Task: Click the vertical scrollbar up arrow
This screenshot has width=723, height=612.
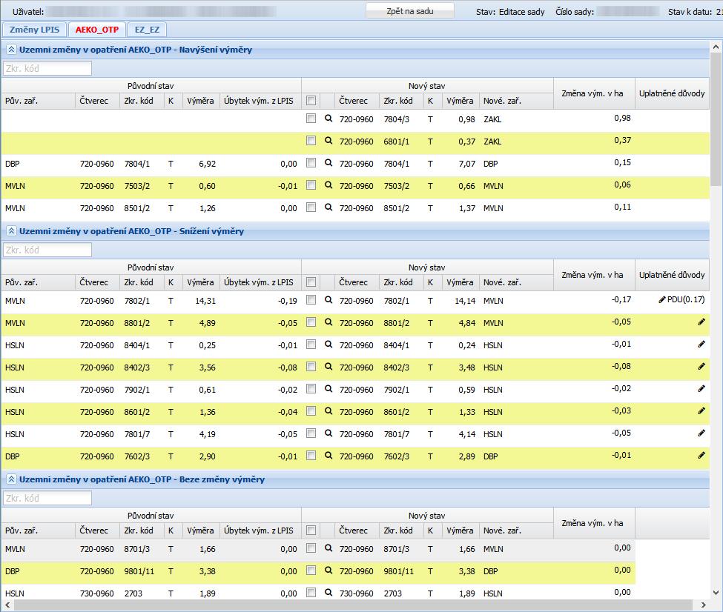Action: point(716,47)
